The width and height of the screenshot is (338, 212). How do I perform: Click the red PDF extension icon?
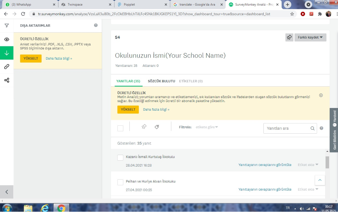point(311,14)
